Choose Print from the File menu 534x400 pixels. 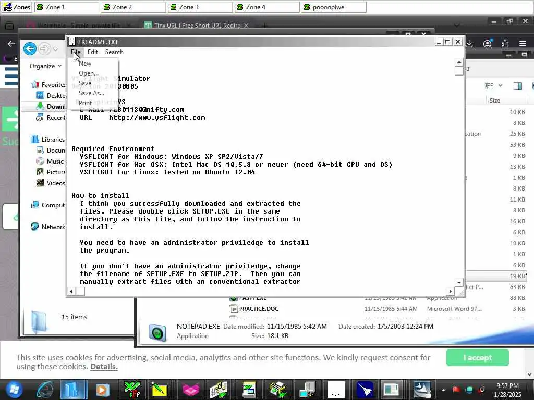click(x=85, y=103)
